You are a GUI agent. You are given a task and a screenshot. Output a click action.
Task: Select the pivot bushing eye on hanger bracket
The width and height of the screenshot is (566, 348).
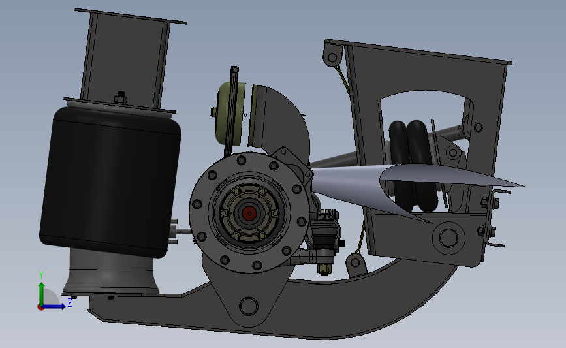(x=448, y=238)
